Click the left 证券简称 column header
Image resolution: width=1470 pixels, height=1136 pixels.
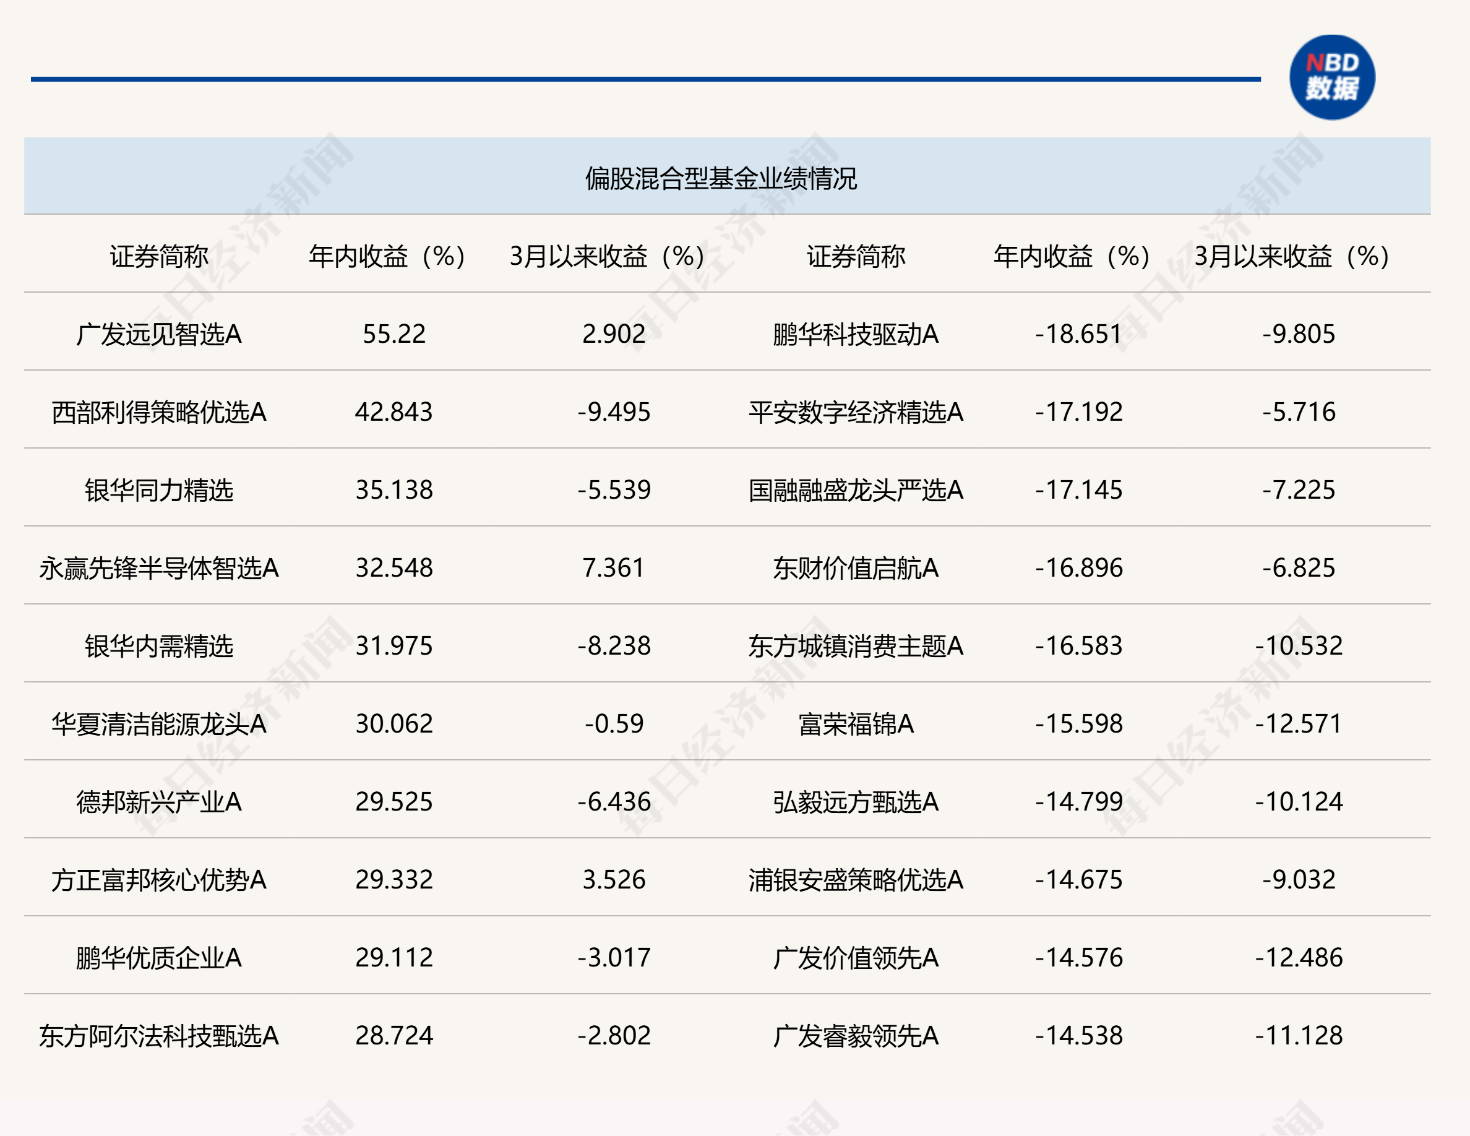[159, 256]
